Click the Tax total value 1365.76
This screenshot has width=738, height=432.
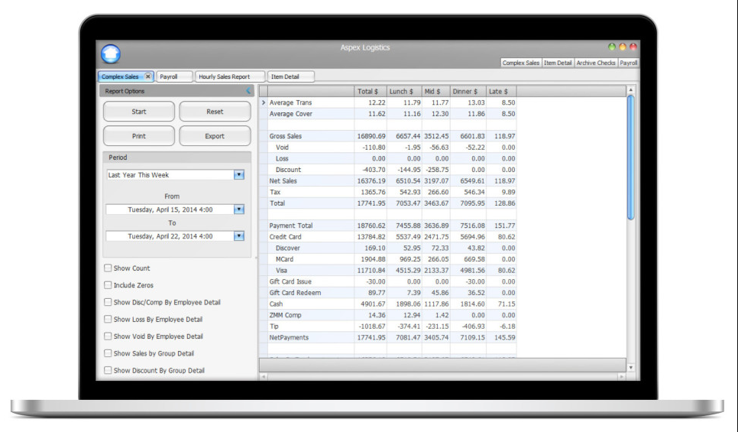click(373, 192)
